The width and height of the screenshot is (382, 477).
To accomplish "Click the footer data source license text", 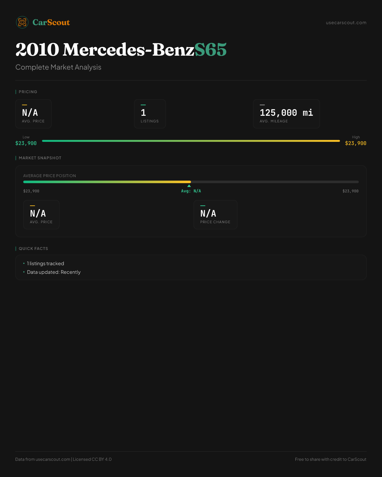I will click(63, 459).
